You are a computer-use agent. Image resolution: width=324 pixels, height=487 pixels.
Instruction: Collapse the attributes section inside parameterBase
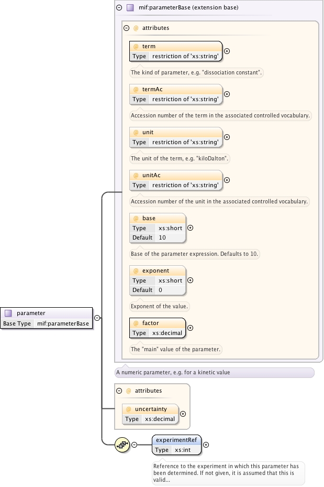coord(126,28)
